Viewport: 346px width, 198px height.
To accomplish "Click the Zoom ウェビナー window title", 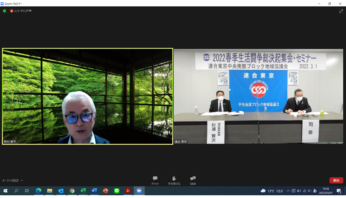I will point(13,4).
